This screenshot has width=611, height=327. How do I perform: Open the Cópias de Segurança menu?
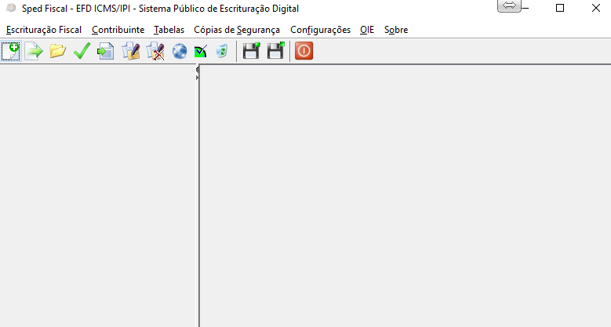pos(236,30)
